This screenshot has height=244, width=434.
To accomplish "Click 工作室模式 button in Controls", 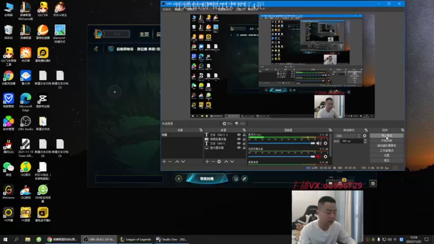I will point(387,151).
